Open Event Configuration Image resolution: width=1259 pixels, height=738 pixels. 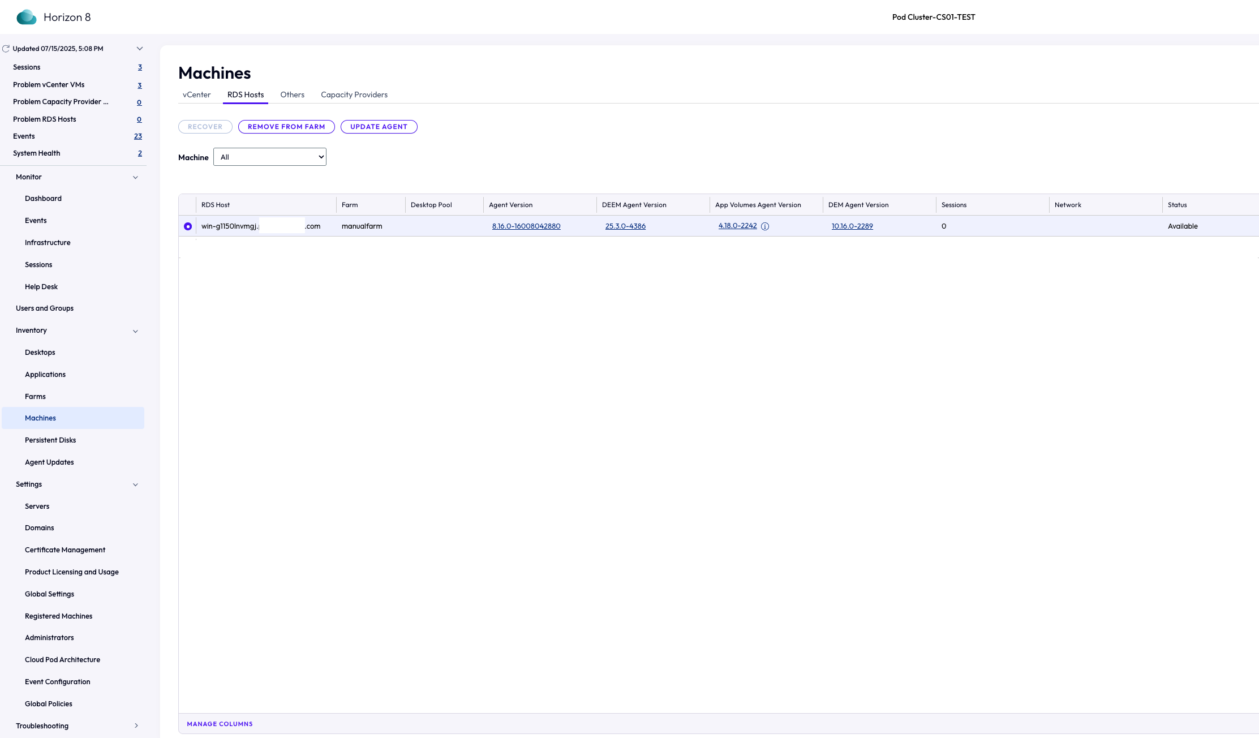click(x=57, y=681)
